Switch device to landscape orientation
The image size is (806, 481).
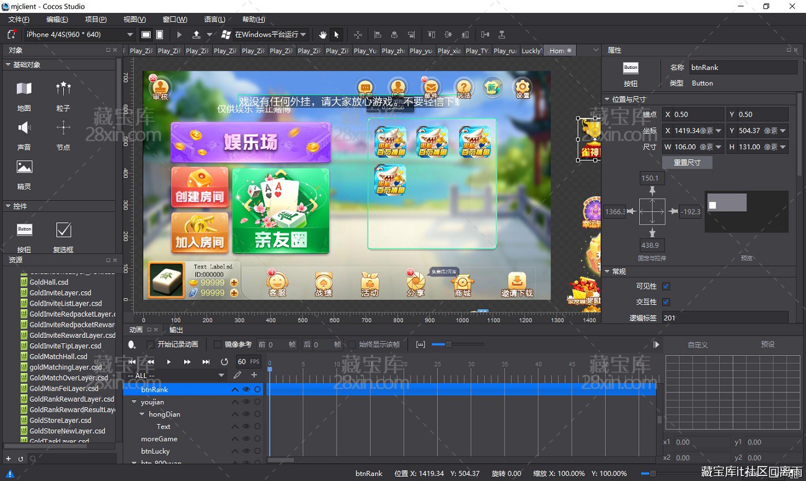click(146, 35)
